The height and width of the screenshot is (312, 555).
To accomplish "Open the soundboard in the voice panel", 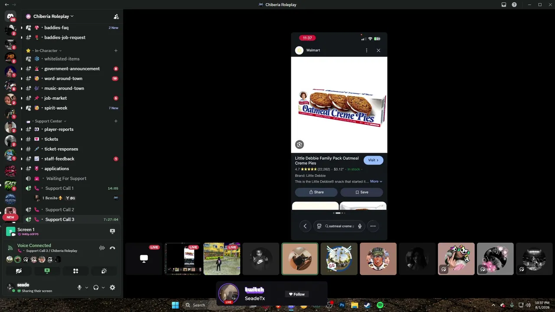I will click(x=104, y=271).
